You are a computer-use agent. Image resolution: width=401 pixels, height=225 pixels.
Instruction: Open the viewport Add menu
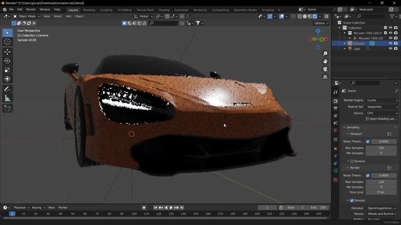(68, 16)
